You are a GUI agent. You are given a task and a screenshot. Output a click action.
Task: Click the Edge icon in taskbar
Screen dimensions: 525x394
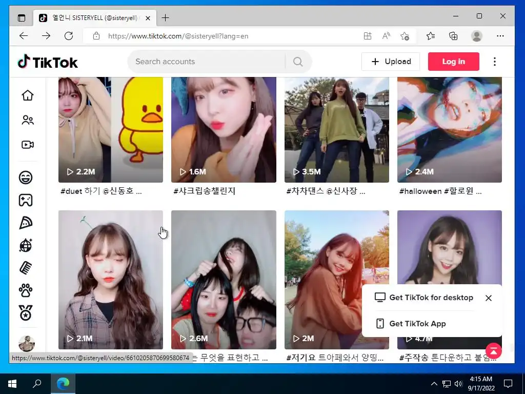click(x=63, y=384)
